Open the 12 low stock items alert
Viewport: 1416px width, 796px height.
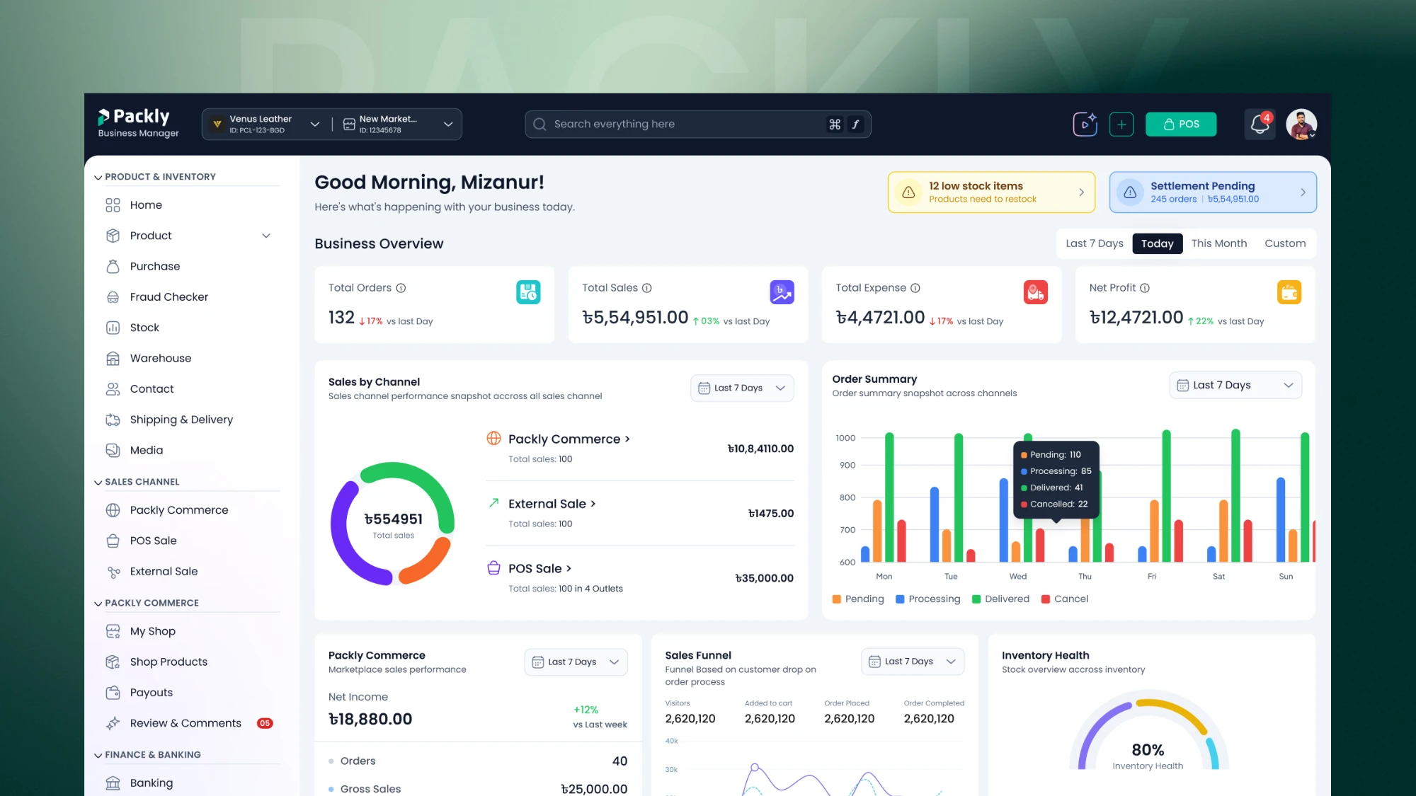click(991, 192)
